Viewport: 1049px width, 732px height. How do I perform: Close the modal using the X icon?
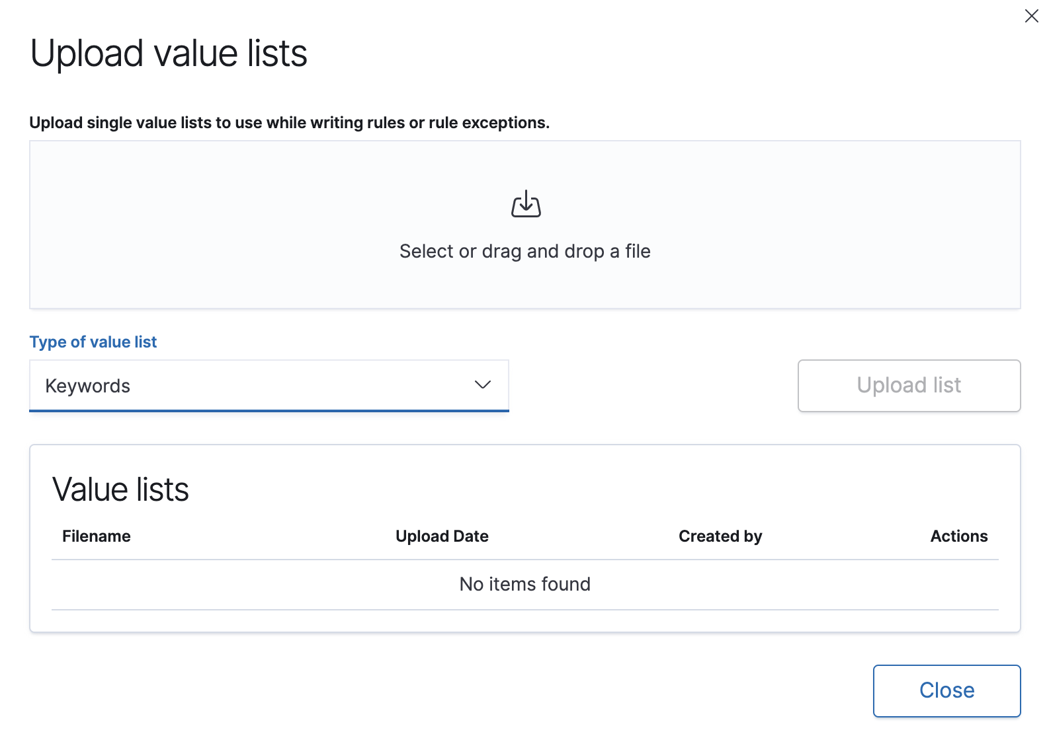pos(1031,16)
